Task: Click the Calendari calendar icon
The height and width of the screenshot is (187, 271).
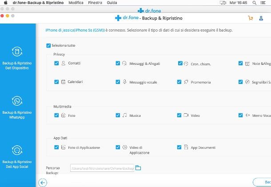Action: click(x=63, y=82)
